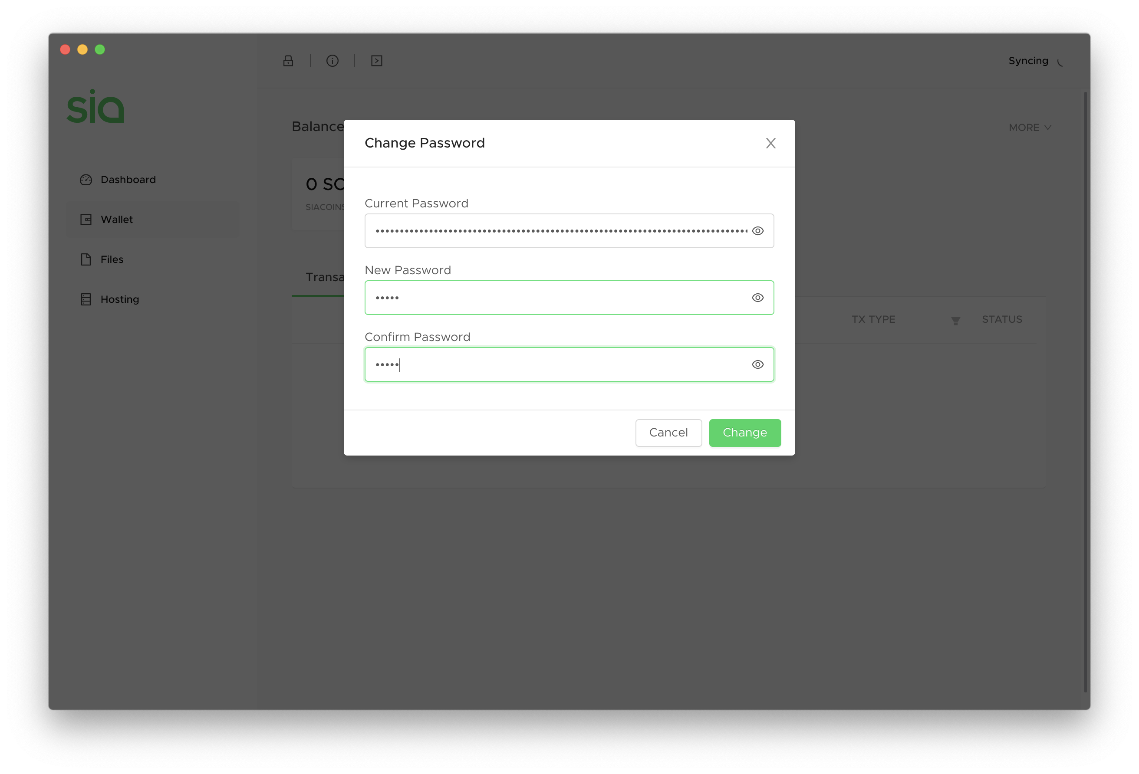Click the Current Password label
The height and width of the screenshot is (774, 1139).
416,203
